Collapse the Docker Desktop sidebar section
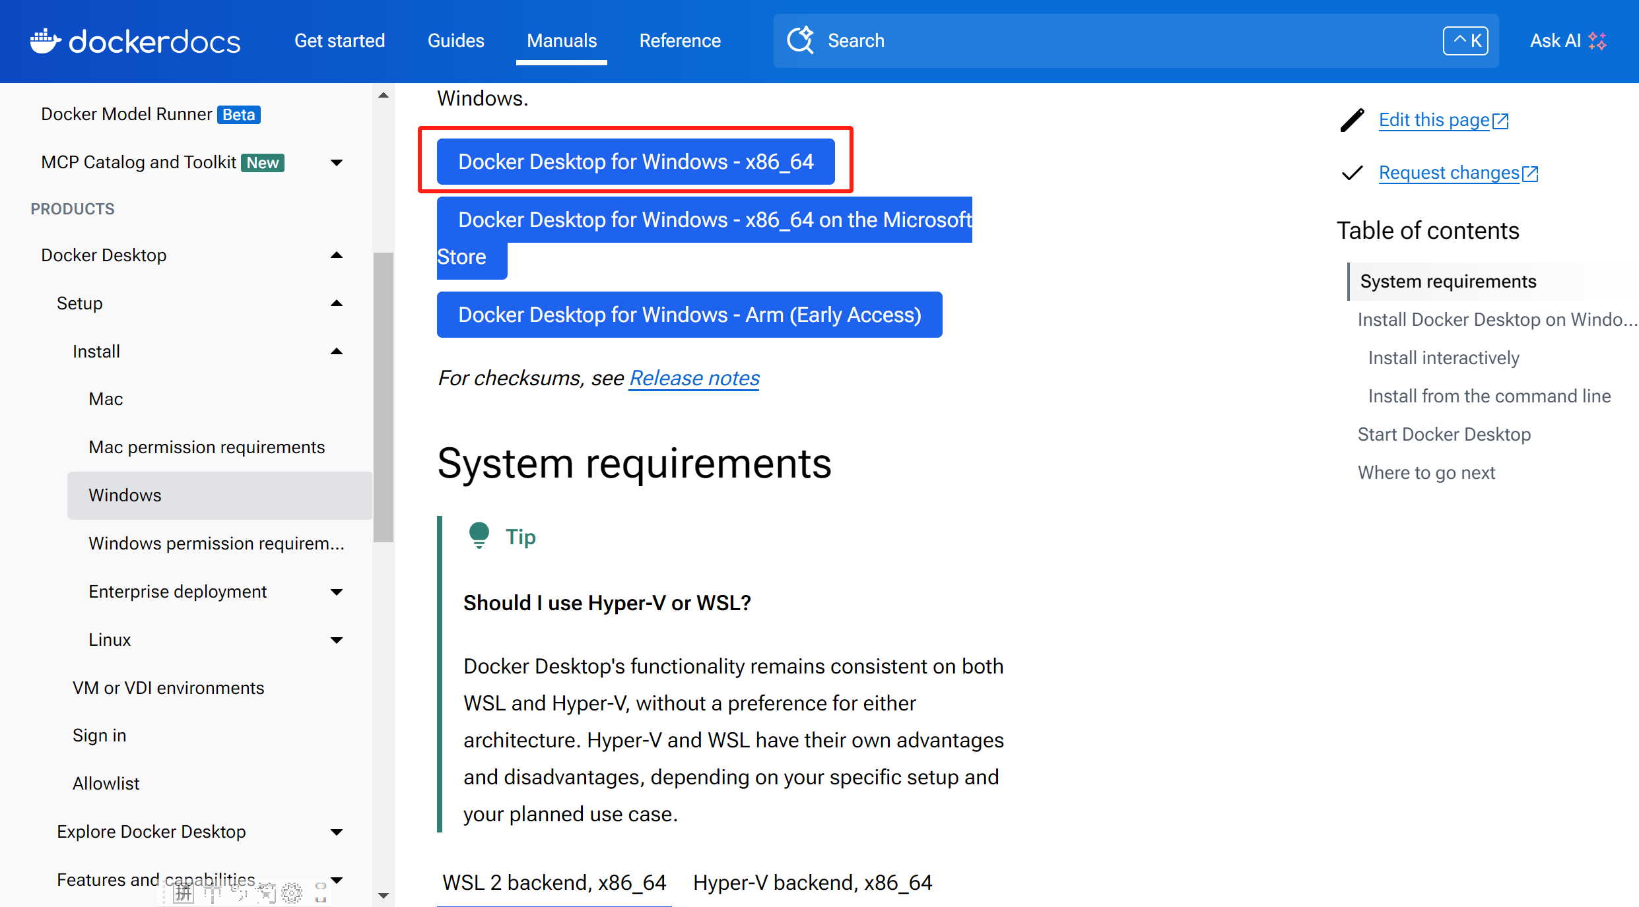 coord(337,255)
